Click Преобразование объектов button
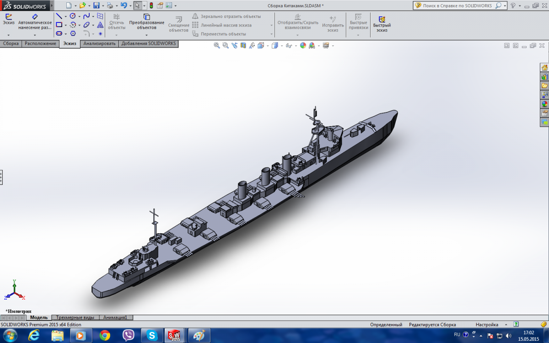549x343 pixels. [x=146, y=22]
